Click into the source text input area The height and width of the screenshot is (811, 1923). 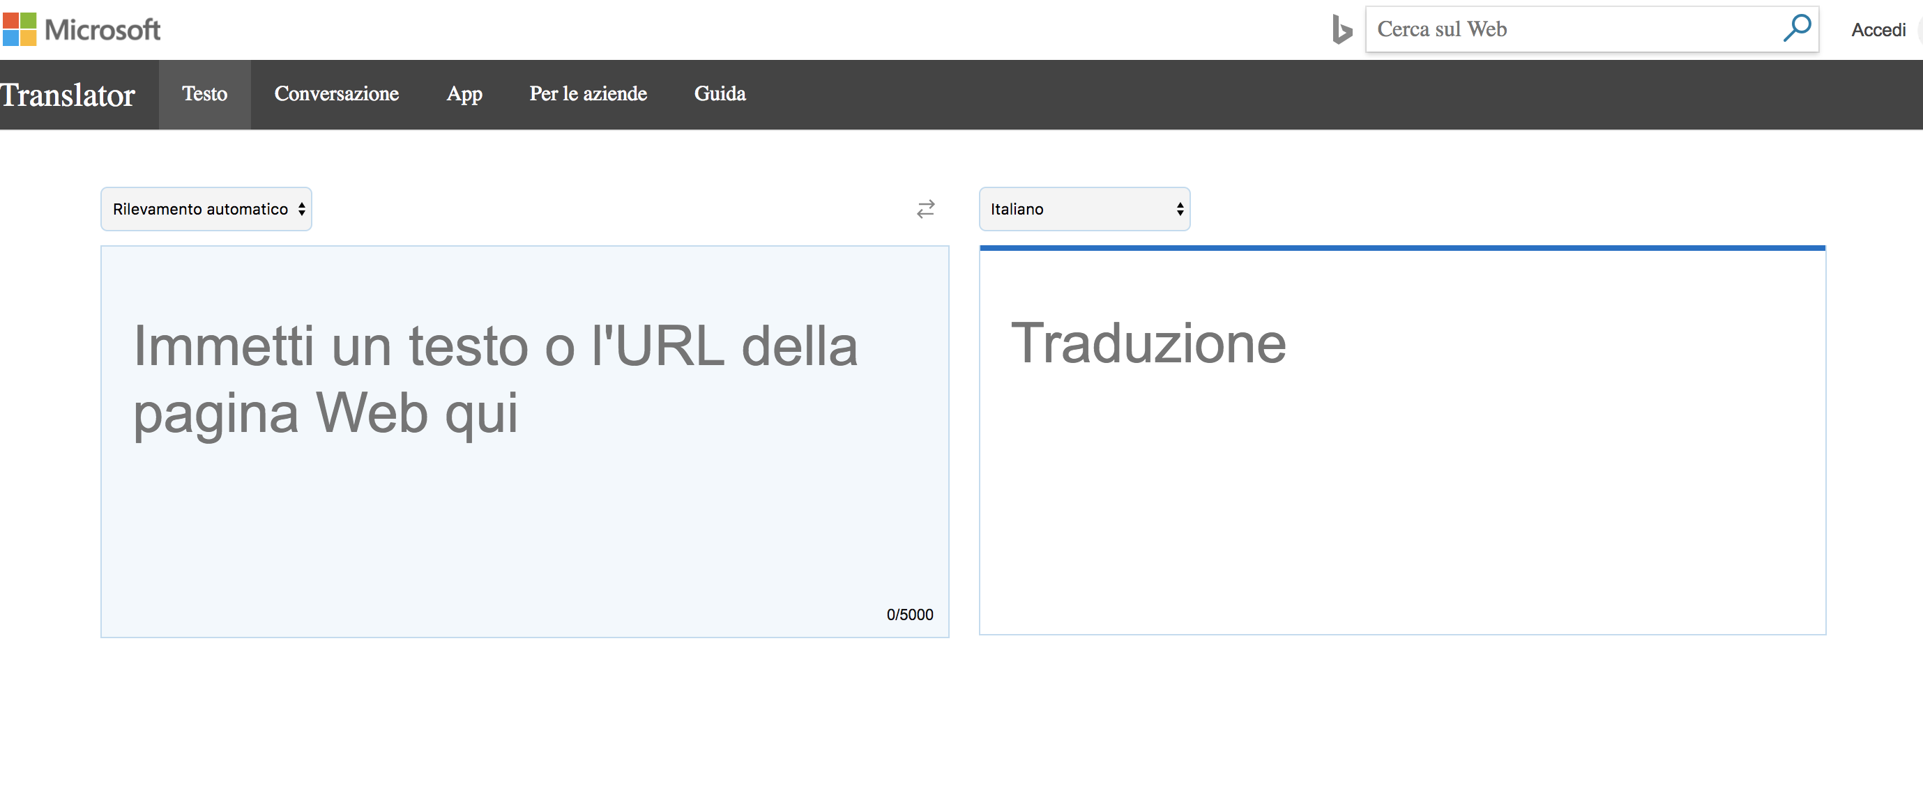pyautogui.click(x=525, y=441)
